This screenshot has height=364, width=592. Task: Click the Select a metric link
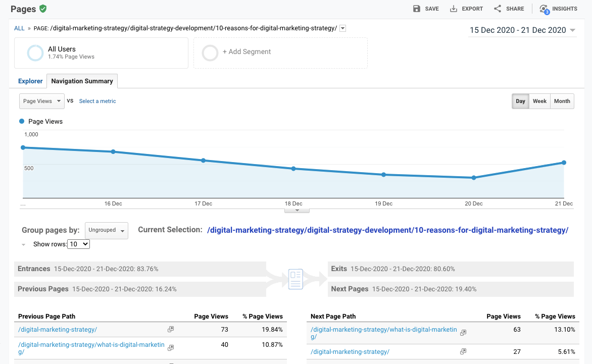pos(97,101)
